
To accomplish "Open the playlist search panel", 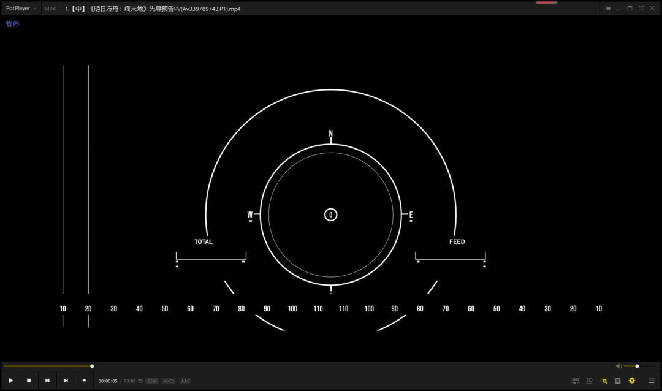I will click(x=603, y=381).
